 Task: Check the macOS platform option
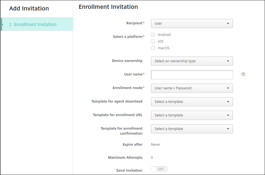[x=153, y=48]
